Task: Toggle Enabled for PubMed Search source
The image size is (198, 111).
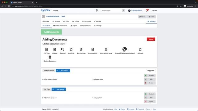Action: [150, 75]
